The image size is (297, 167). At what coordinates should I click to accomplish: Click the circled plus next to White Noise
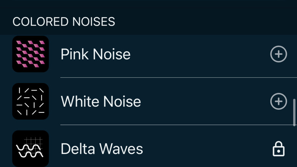point(278,101)
